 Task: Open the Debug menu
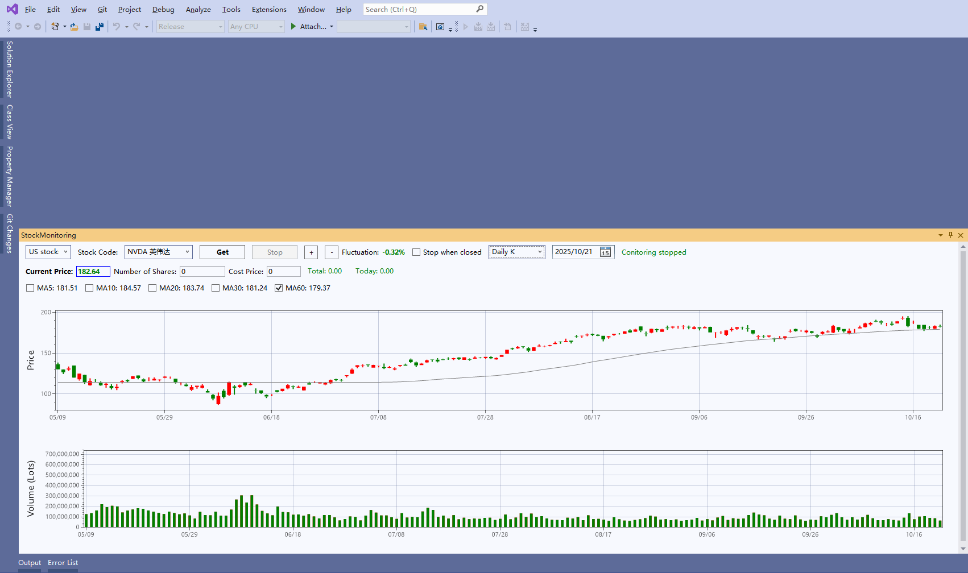point(163,10)
